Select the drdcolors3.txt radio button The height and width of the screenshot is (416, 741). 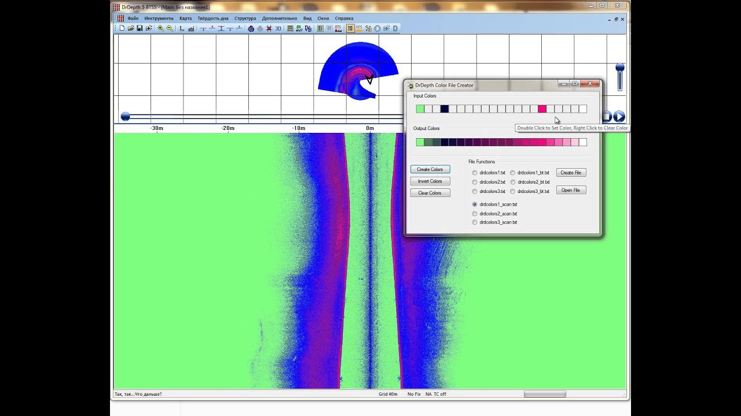(475, 191)
